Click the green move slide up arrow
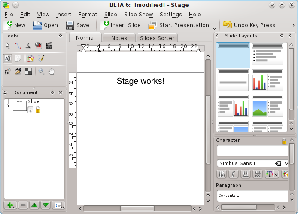Screen dimensions: 298x214 [x=34, y=205]
